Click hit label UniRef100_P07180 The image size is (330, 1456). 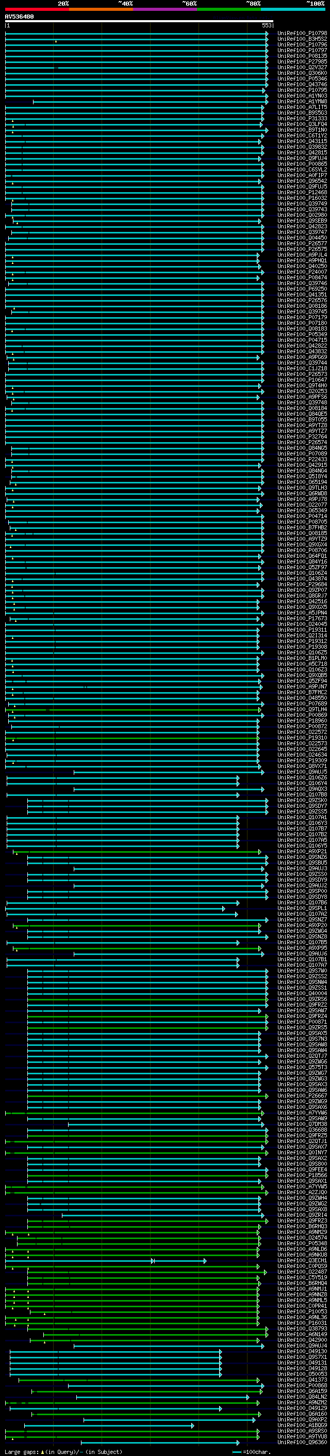click(302, 323)
